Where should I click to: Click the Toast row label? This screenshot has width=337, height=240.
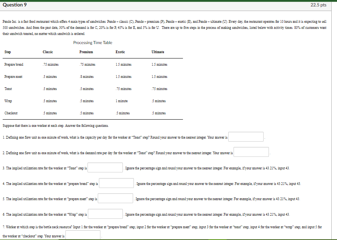(x=8, y=88)
